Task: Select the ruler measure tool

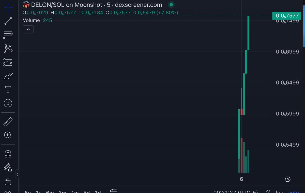Action: [x=8, y=122]
